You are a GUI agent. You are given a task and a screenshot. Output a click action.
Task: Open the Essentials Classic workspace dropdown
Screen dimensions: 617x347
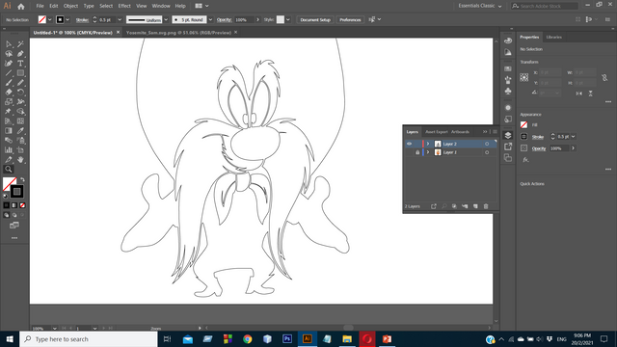coord(480,6)
